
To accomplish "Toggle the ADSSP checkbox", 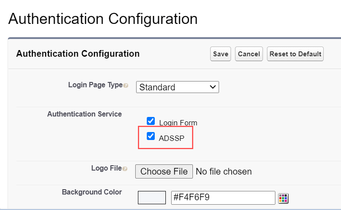I will click(151, 136).
